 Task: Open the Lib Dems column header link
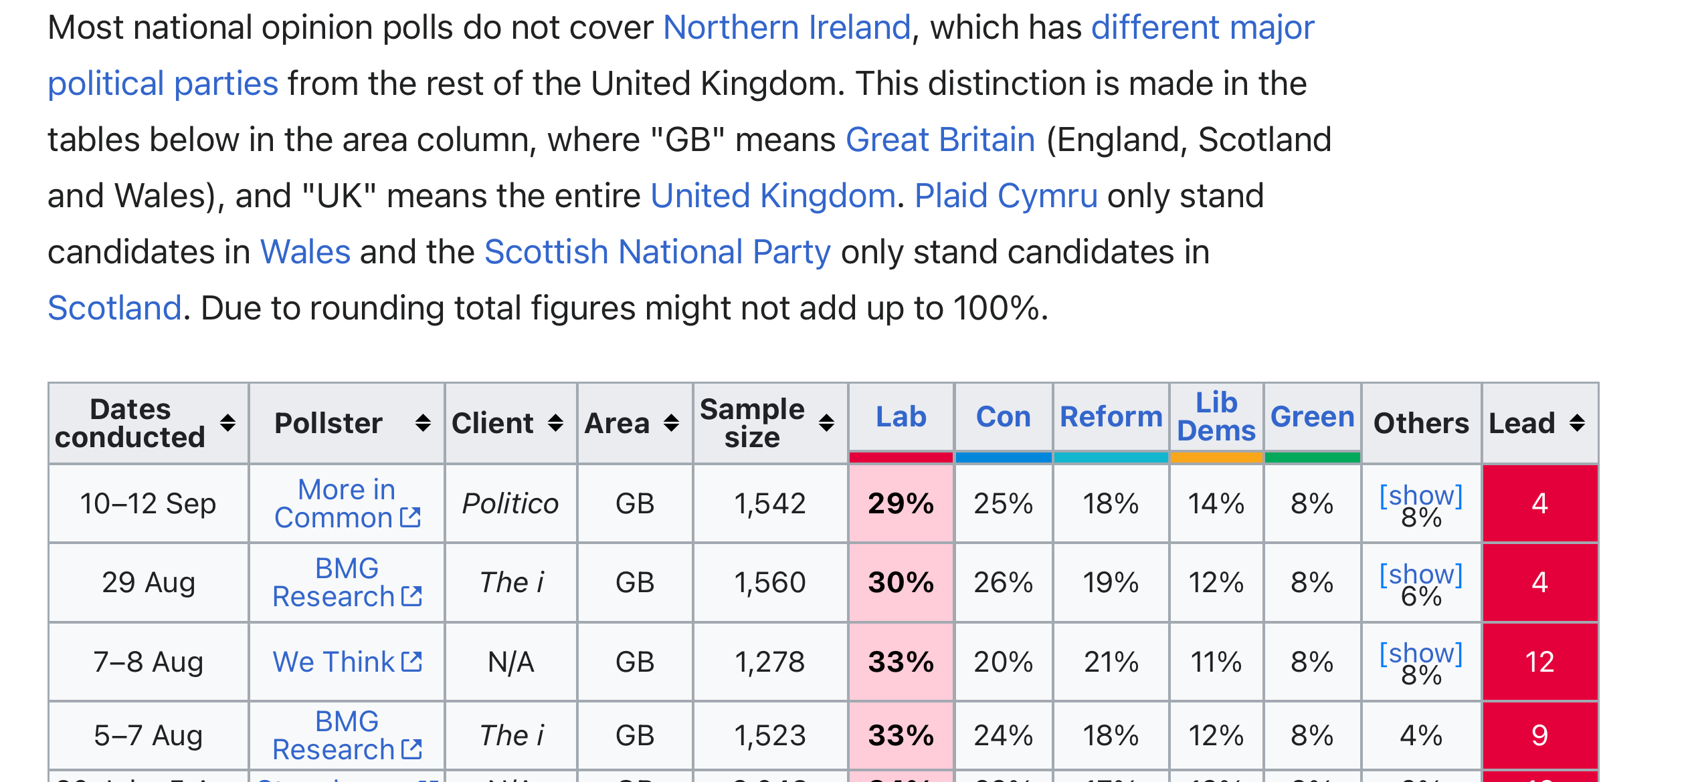(x=1216, y=416)
